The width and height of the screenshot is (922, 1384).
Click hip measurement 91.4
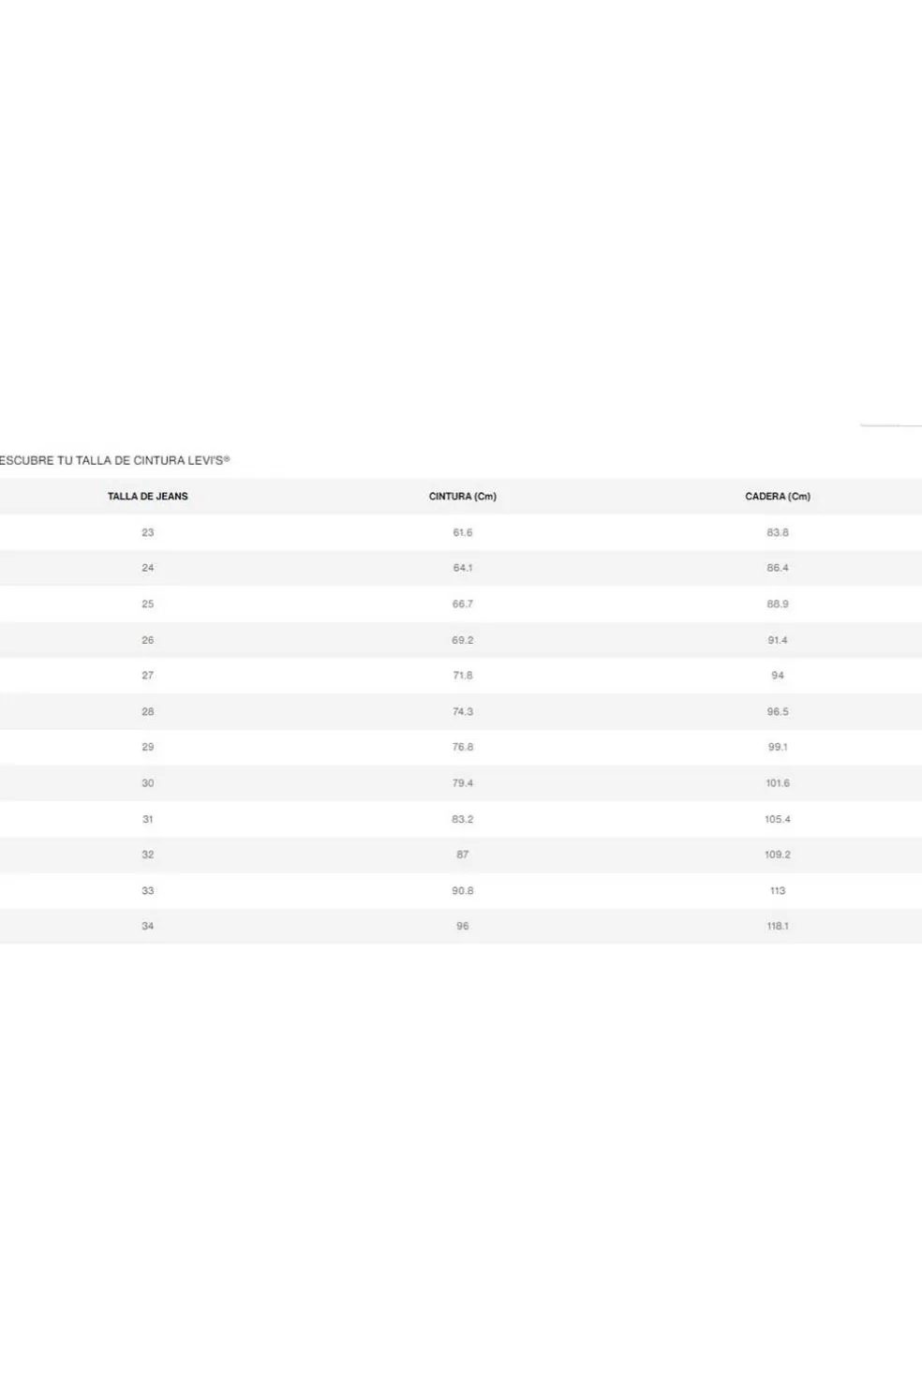[778, 640]
